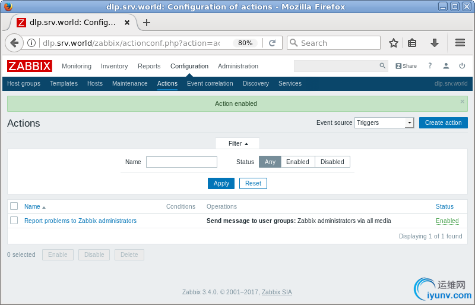Show bookmarks list icon in Firefox toolbar

[412, 43]
